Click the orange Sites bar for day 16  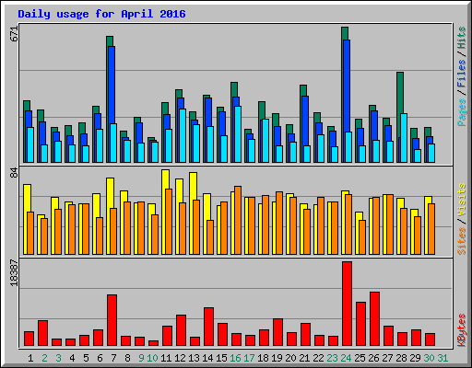pyautogui.click(x=238, y=220)
